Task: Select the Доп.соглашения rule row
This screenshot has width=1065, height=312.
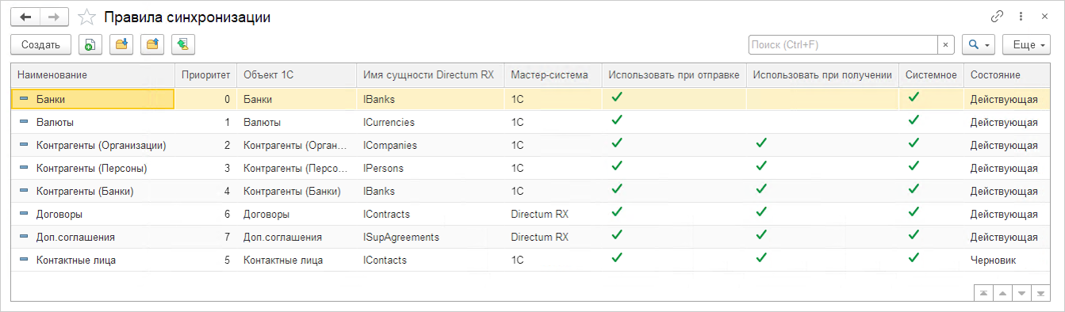Action: pos(531,237)
